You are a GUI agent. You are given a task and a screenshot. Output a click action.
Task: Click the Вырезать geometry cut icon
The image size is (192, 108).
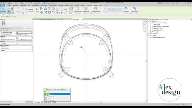coord(26,9)
